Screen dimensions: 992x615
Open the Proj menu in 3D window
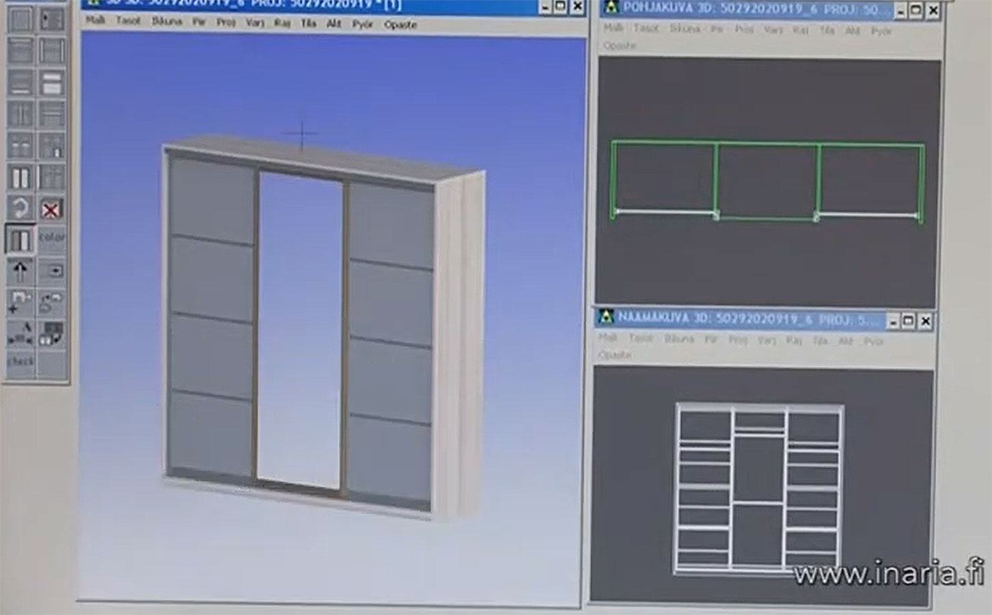(x=225, y=23)
